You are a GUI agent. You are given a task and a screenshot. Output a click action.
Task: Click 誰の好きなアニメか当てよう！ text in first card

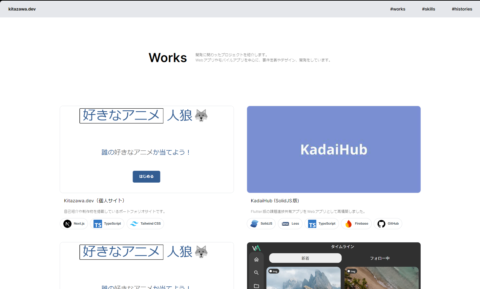point(146,152)
